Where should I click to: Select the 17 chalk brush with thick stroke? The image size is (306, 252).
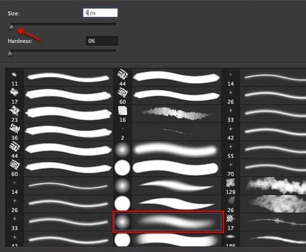tap(59, 95)
